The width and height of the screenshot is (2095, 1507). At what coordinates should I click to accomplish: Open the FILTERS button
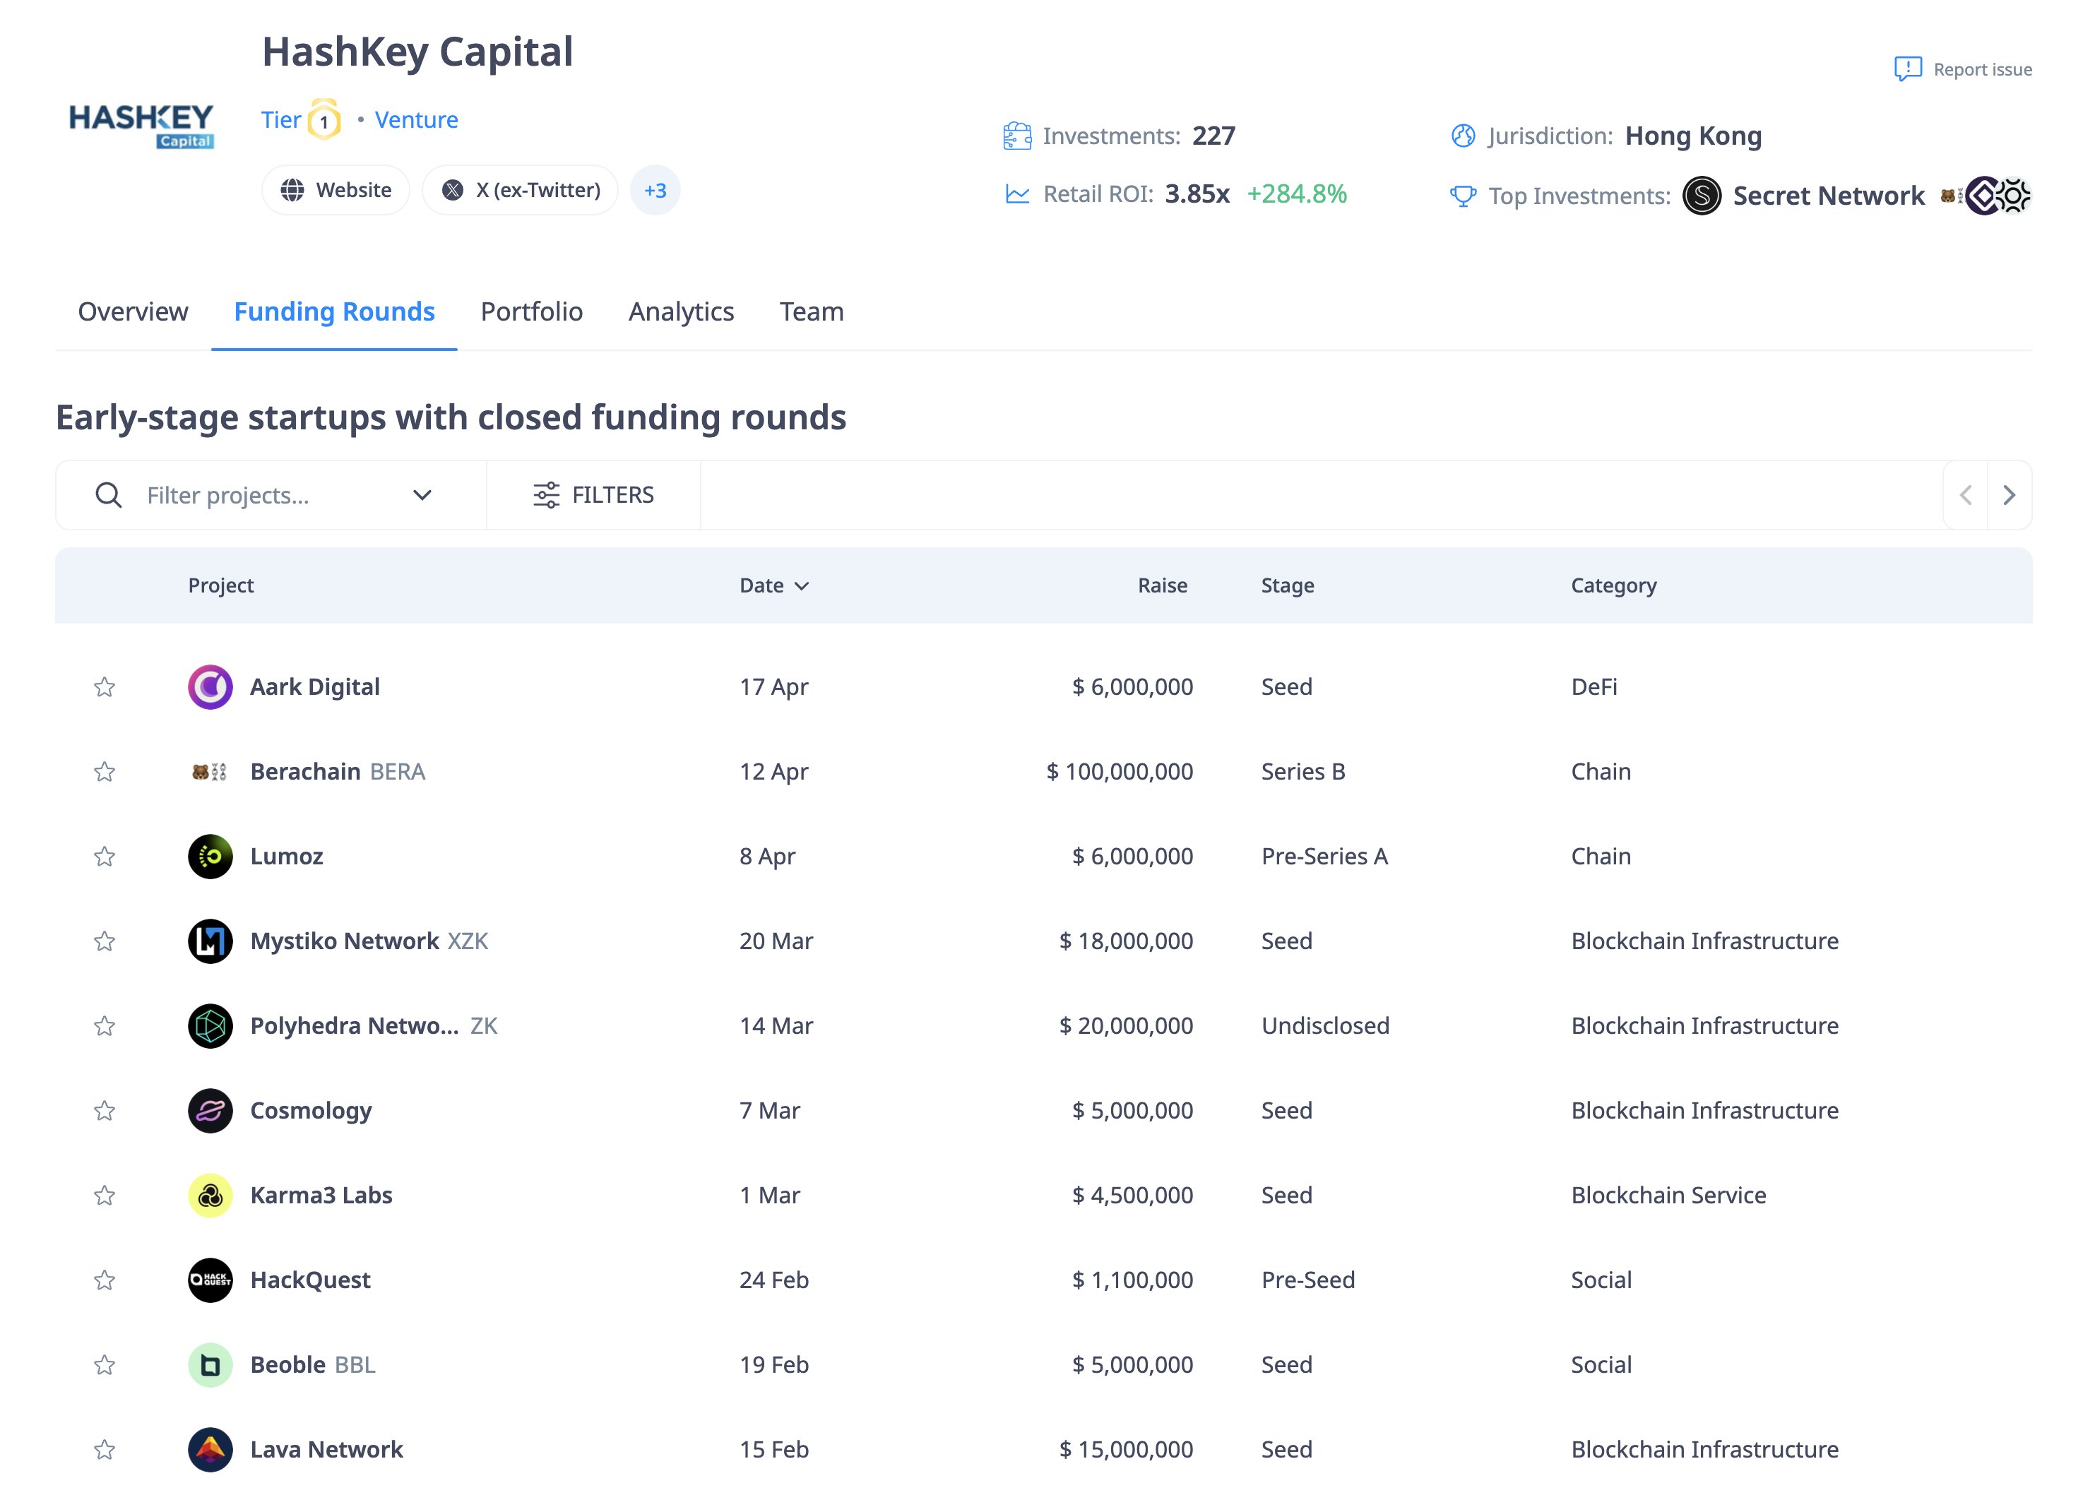(593, 495)
